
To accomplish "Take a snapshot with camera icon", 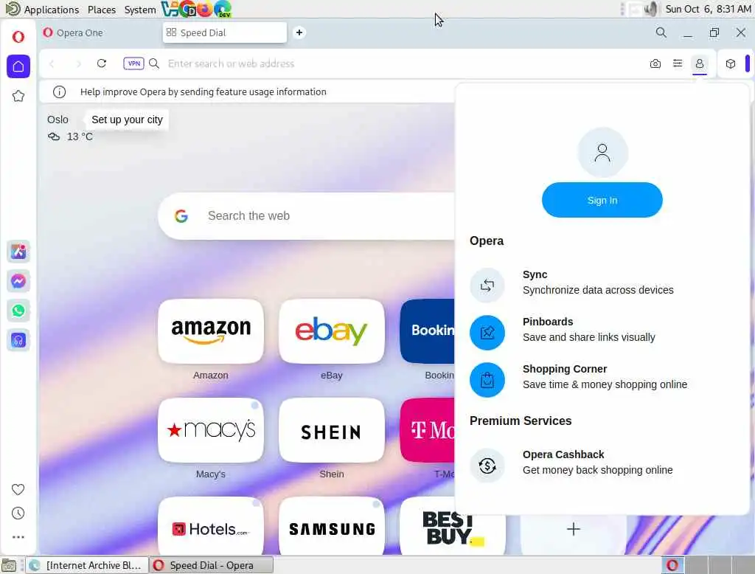I will coord(655,63).
